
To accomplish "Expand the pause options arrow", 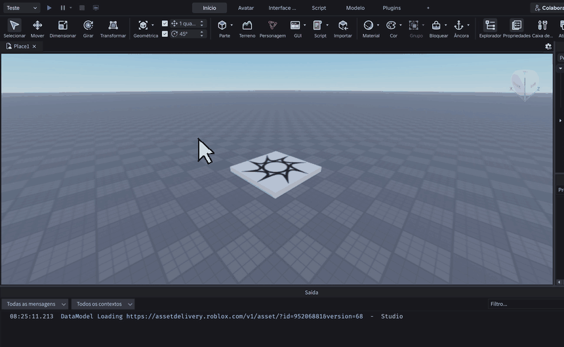I will [71, 8].
